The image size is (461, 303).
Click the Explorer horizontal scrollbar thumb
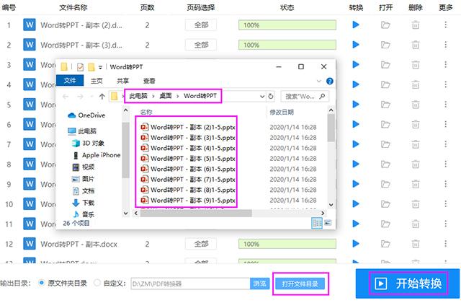196,213
